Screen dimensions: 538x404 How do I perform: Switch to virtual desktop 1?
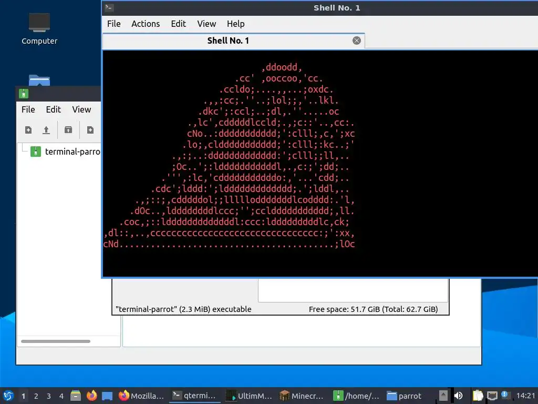click(23, 396)
